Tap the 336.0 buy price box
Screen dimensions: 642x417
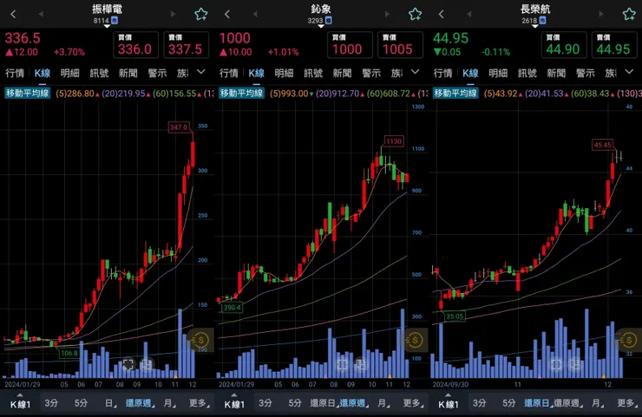(x=135, y=45)
